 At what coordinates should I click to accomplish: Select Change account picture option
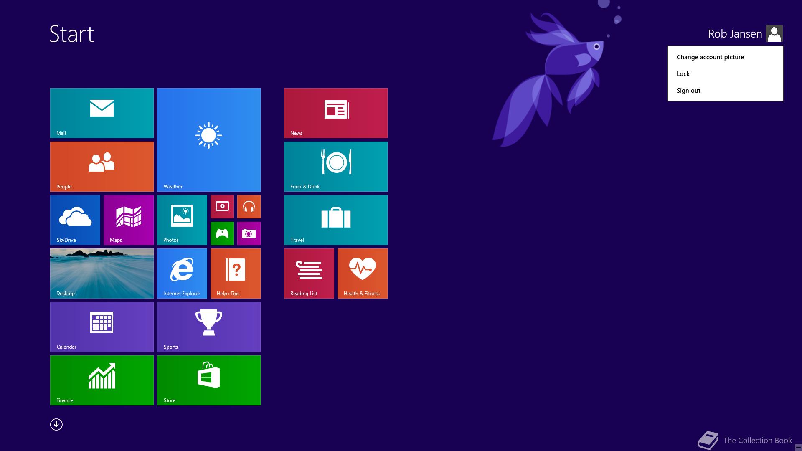pos(710,57)
